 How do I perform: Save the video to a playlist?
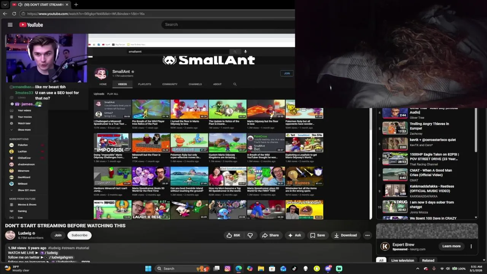click(318, 235)
